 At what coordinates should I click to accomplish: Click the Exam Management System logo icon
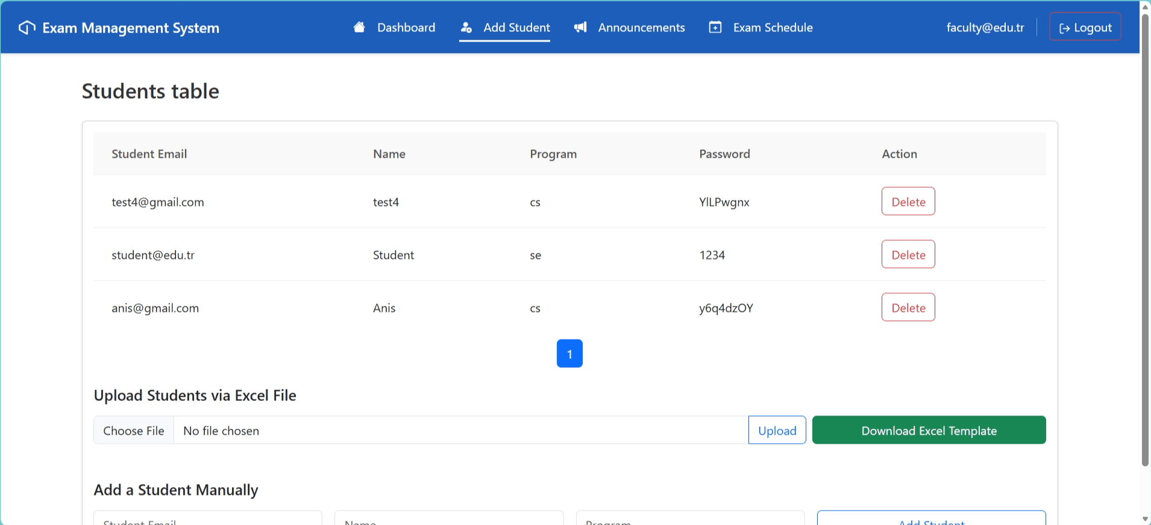point(27,28)
